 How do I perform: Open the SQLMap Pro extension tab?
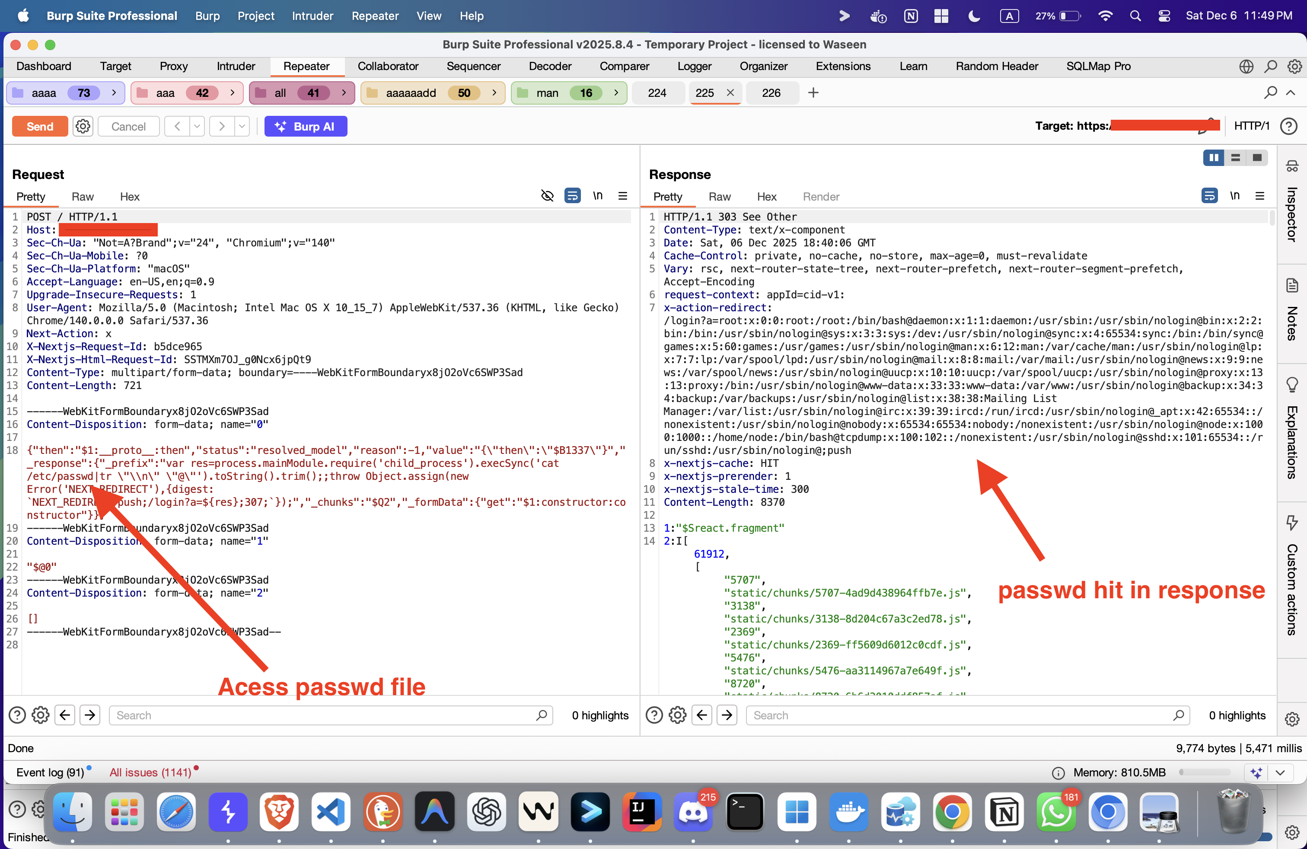click(1098, 66)
